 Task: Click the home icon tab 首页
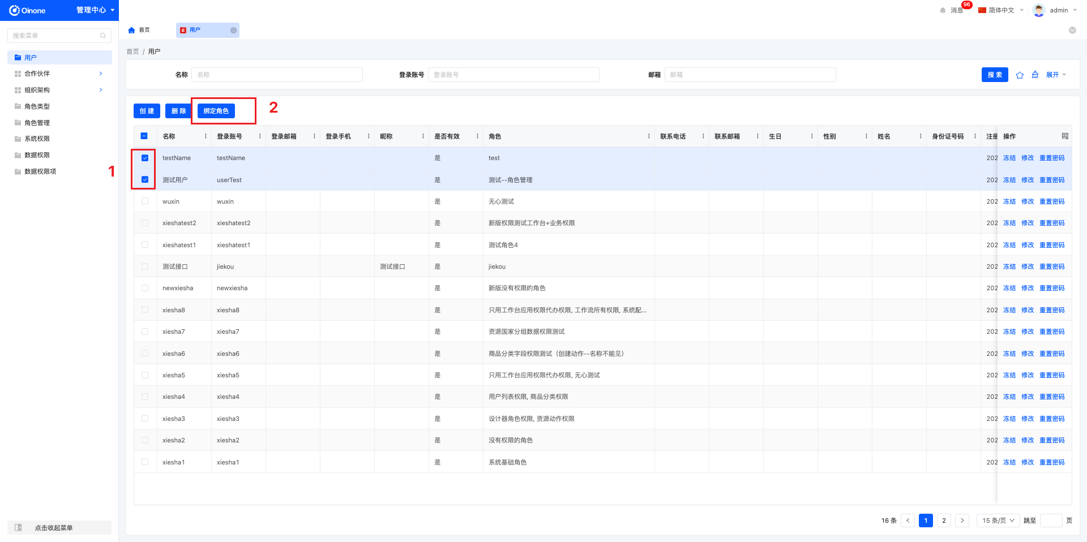click(x=139, y=30)
